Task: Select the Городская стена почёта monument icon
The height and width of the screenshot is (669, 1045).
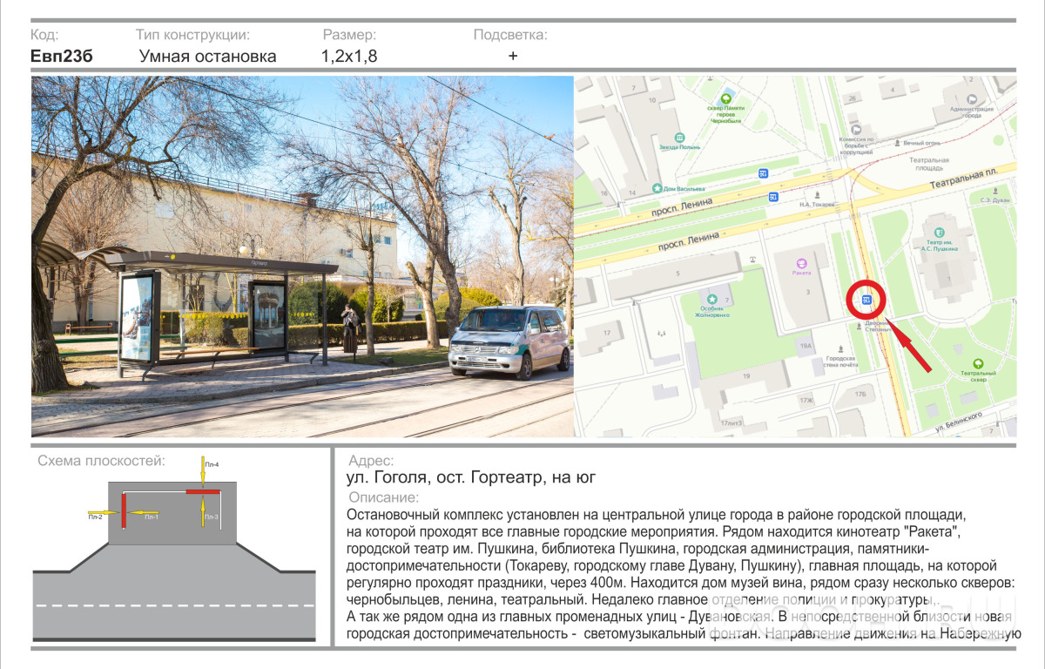Action: tap(839, 348)
